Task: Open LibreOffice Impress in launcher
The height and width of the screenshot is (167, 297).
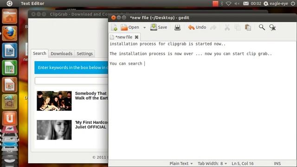Action: pyautogui.click(x=10, y=84)
